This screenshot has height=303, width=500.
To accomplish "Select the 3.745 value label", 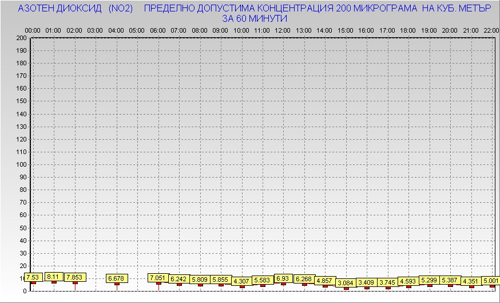I will (x=387, y=282).
